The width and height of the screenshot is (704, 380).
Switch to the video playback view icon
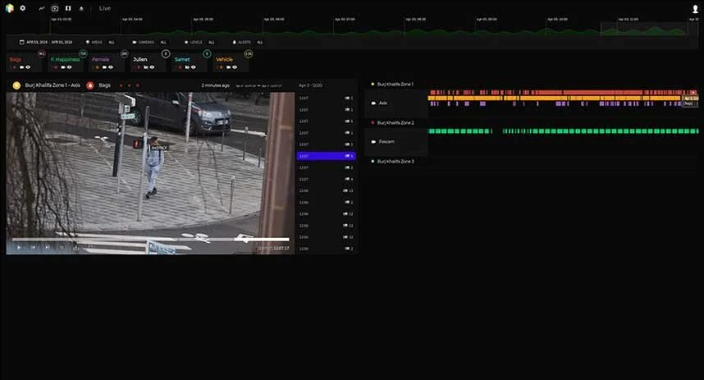click(55, 8)
